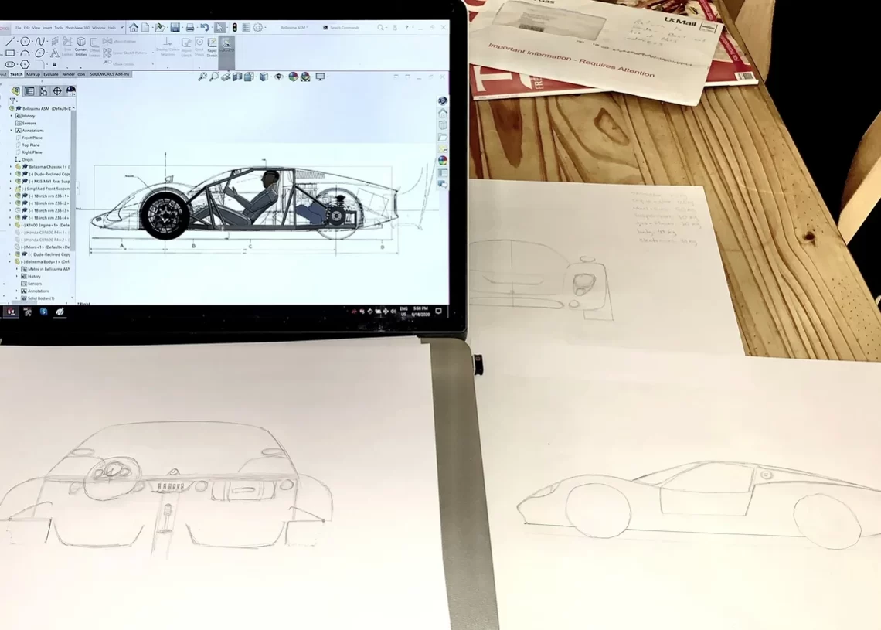
Task: Select Front Plane in feature tree
Action: tap(32, 138)
